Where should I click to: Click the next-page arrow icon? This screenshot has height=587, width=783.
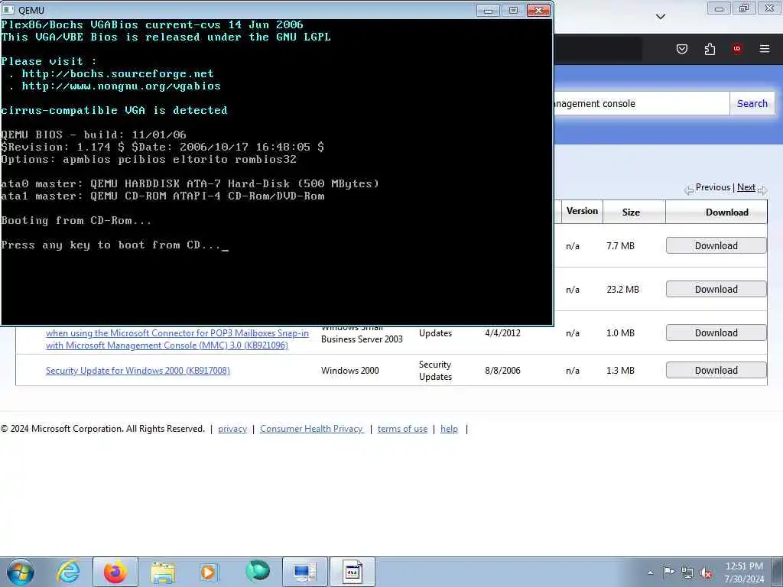coord(762,190)
